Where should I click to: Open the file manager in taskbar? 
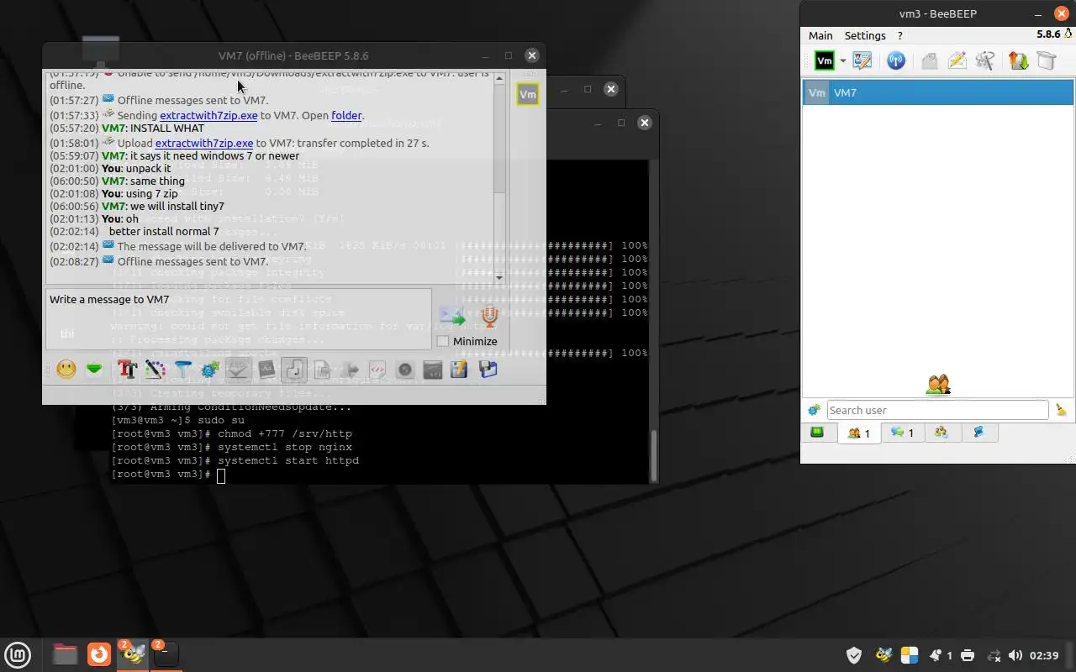65,654
